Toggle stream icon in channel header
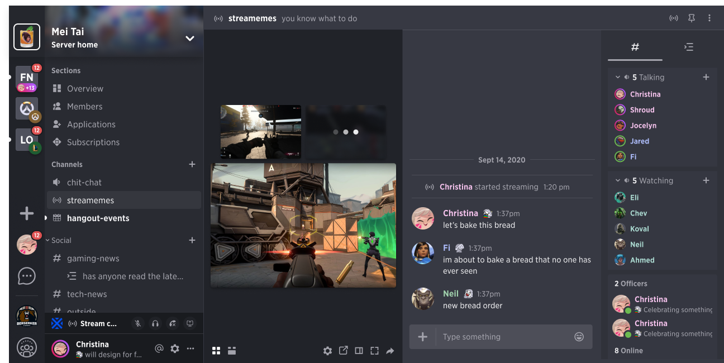The width and height of the screenshot is (724, 363). (674, 18)
